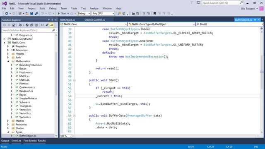Switch to the UIntObject.cs tab

coord(67,20)
